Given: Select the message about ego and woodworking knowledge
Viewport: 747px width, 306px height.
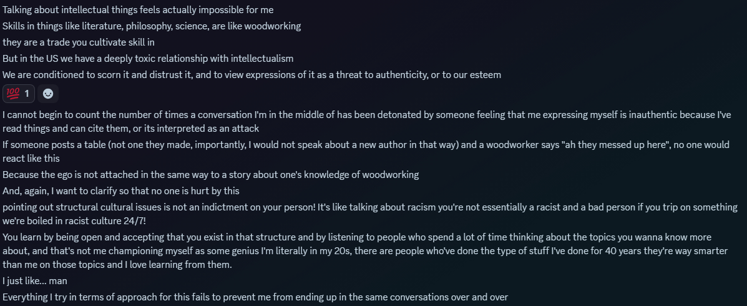Looking at the screenshot, I should coord(210,175).
